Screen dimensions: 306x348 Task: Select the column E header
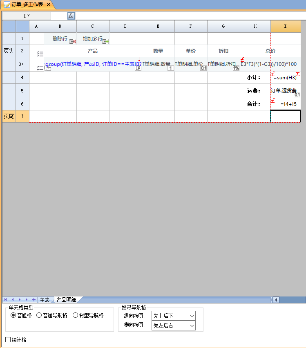click(x=158, y=27)
